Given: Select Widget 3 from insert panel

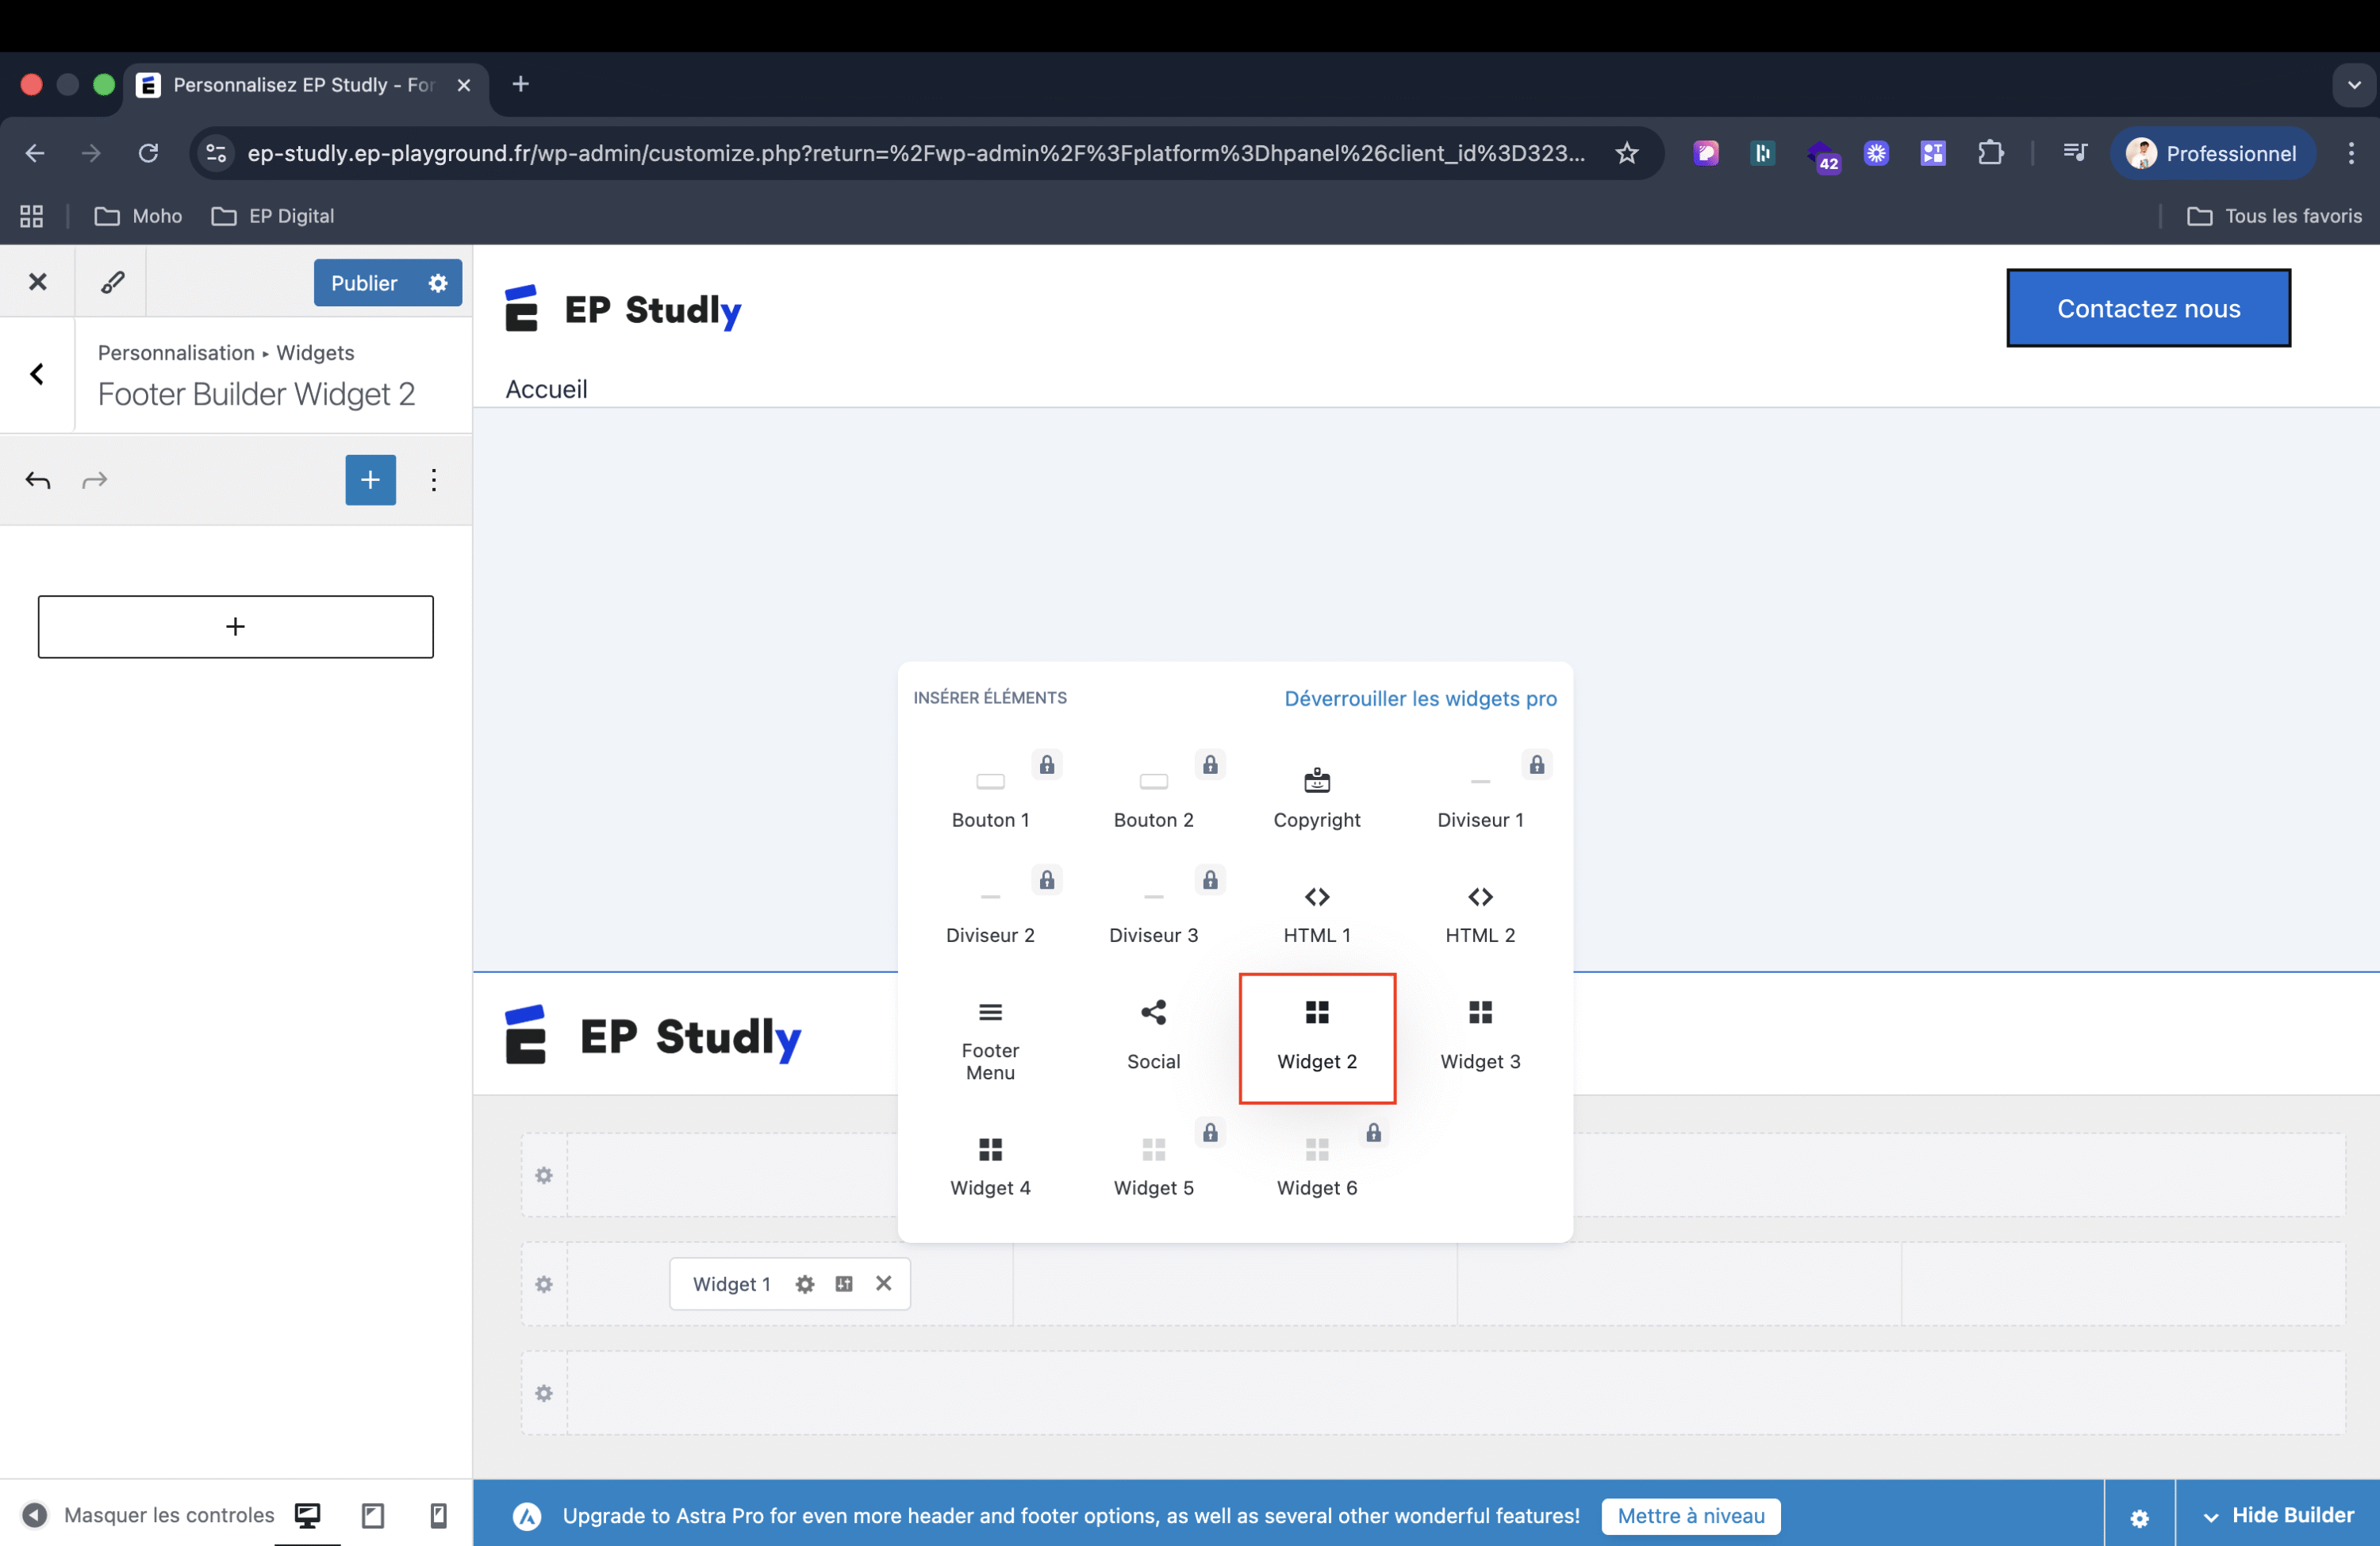Looking at the screenshot, I should 1479,1035.
